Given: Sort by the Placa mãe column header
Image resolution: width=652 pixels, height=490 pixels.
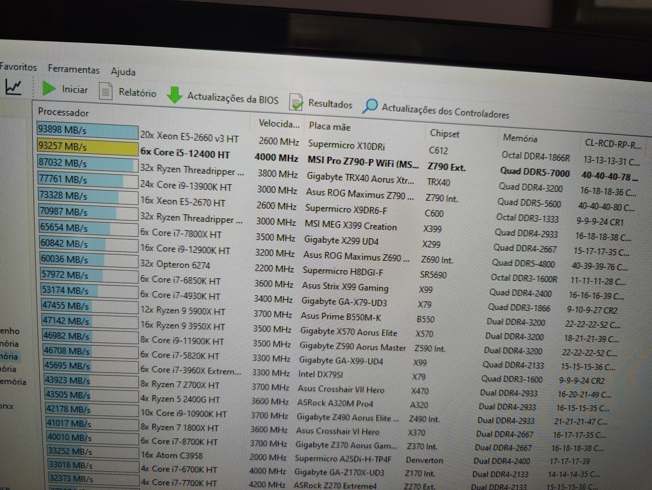Looking at the screenshot, I should [x=330, y=127].
